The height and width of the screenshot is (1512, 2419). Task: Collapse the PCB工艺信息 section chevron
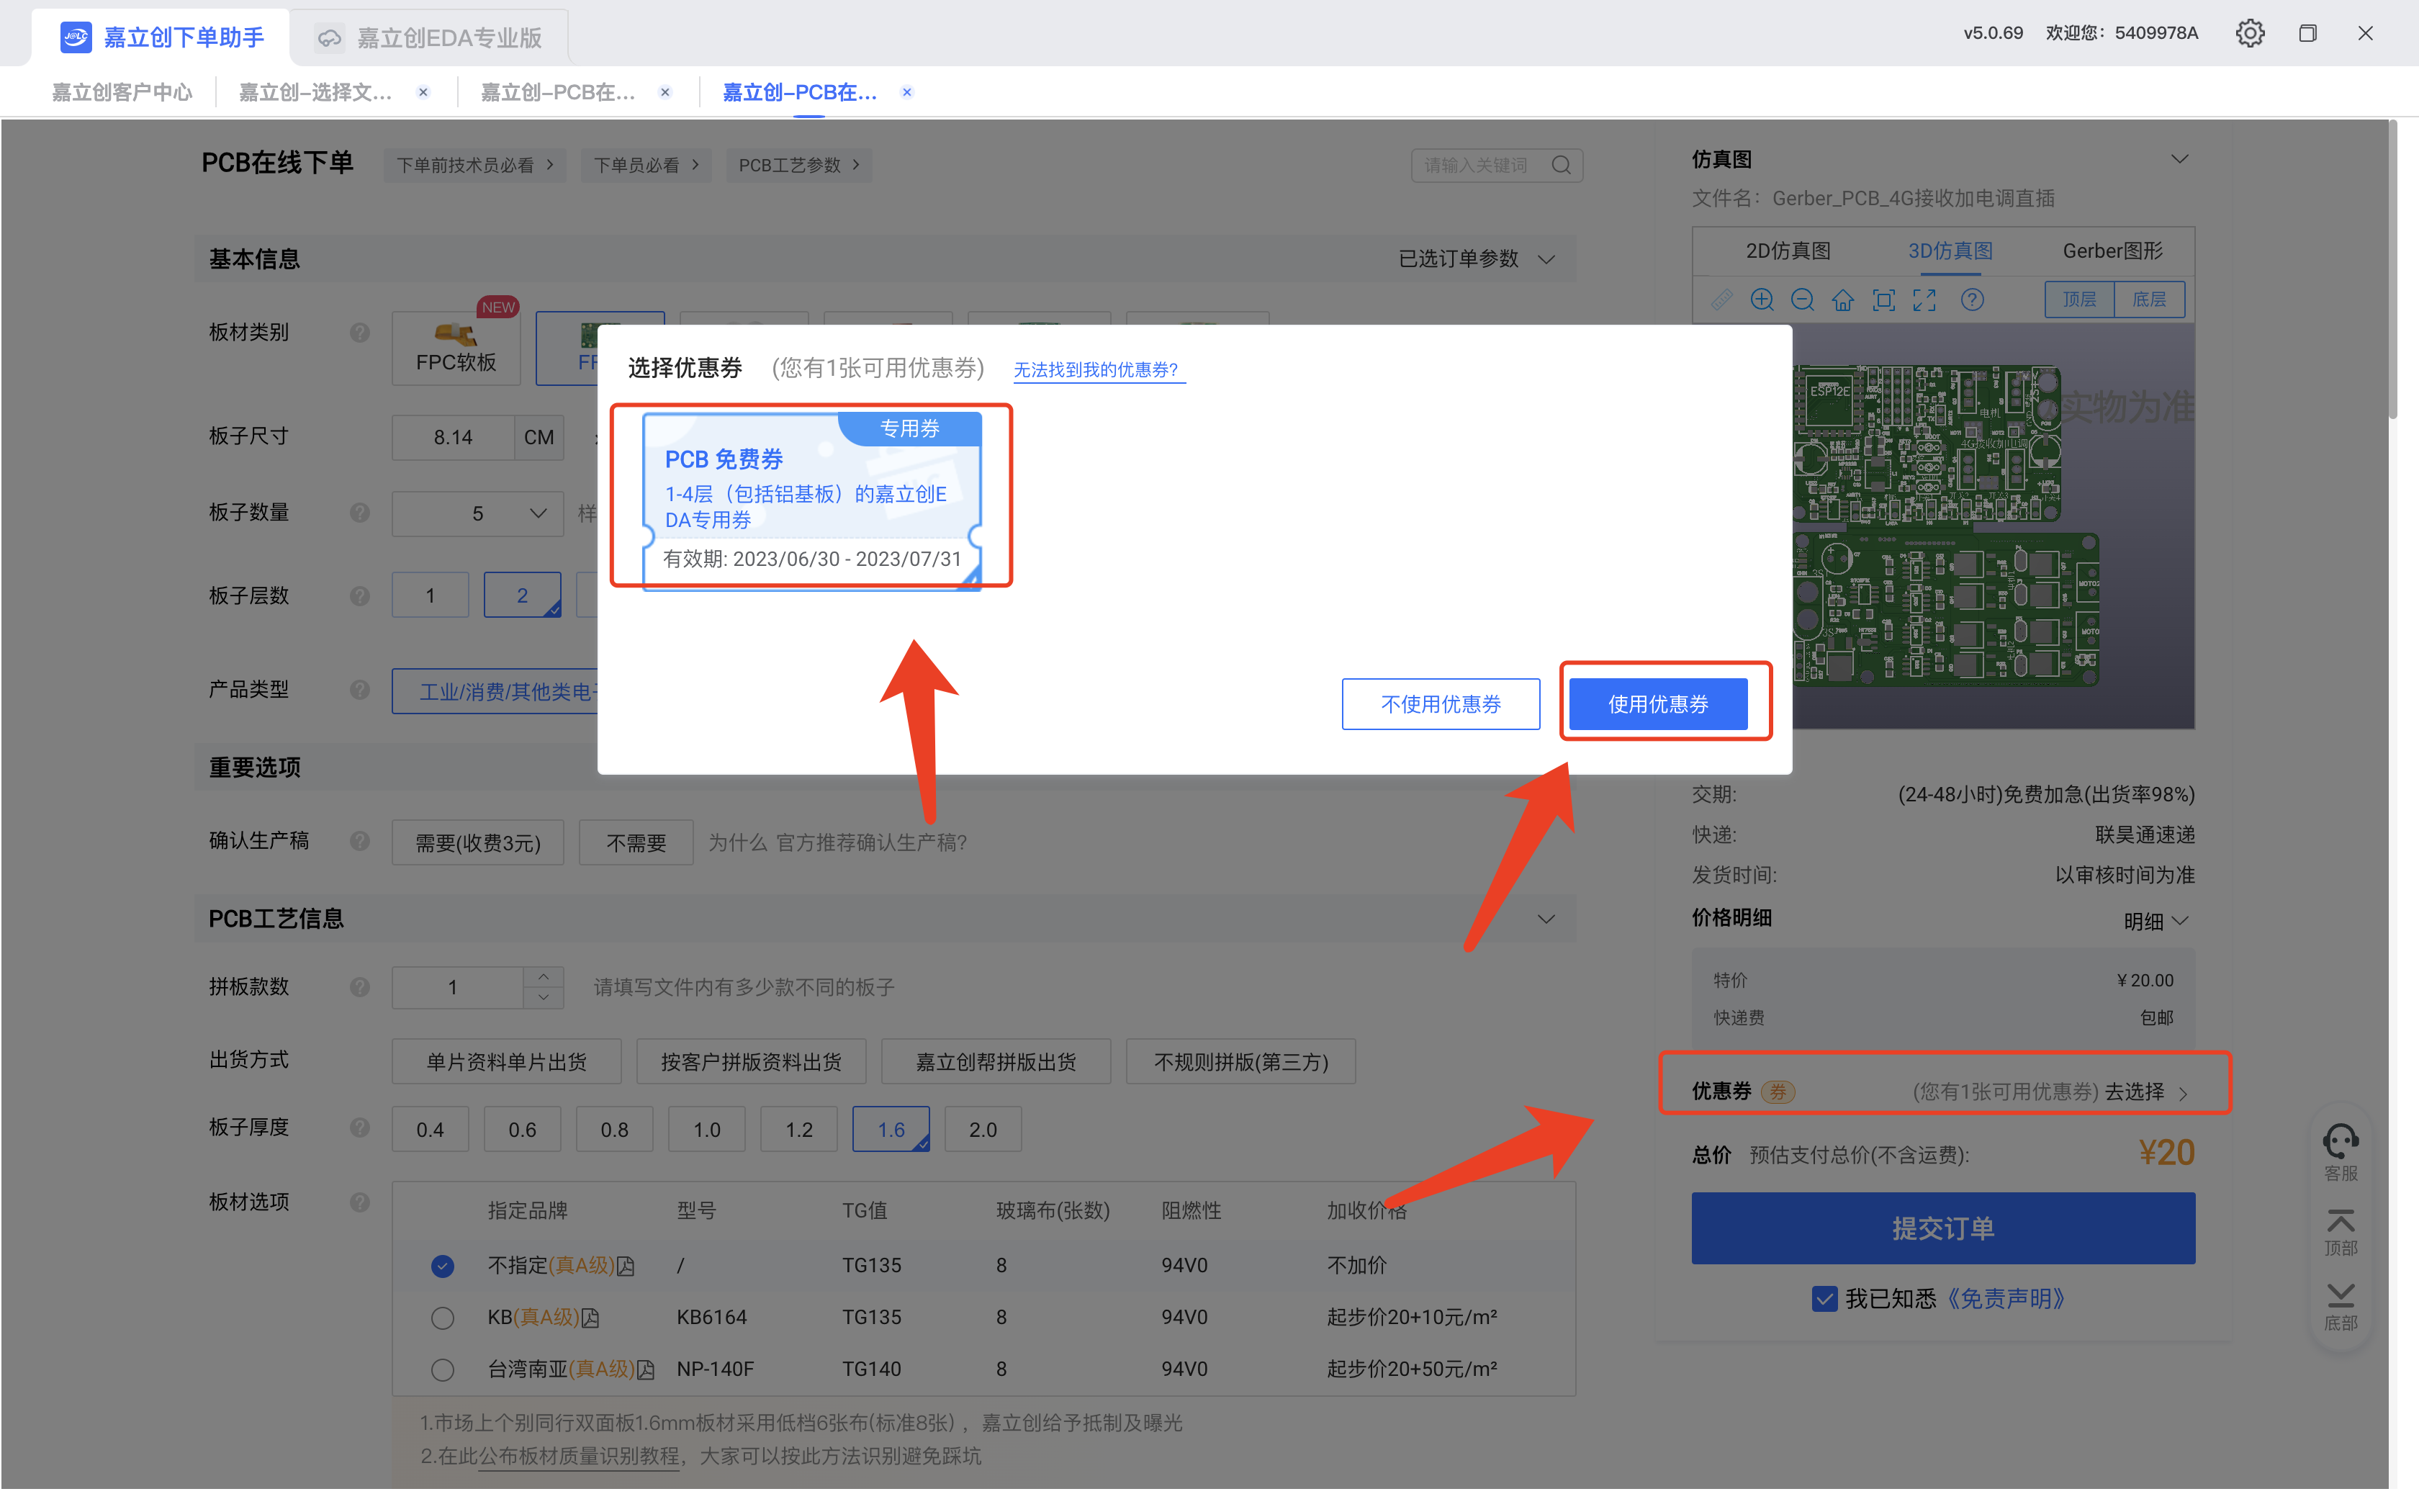click(1546, 919)
